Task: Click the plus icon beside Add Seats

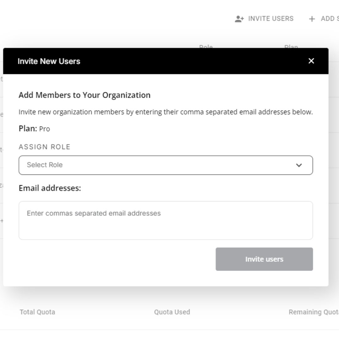Action: pos(312,19)
